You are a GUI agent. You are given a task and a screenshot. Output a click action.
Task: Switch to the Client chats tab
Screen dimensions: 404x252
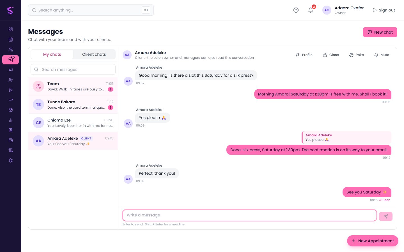coord(94,54)
